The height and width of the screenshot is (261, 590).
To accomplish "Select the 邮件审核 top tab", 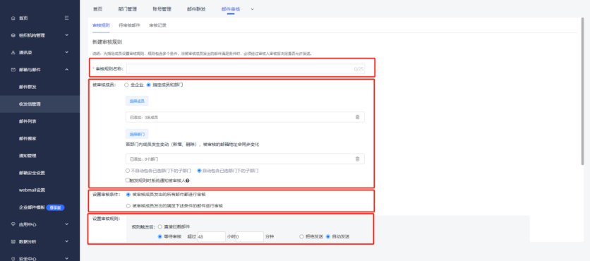I will click(231, 9).
